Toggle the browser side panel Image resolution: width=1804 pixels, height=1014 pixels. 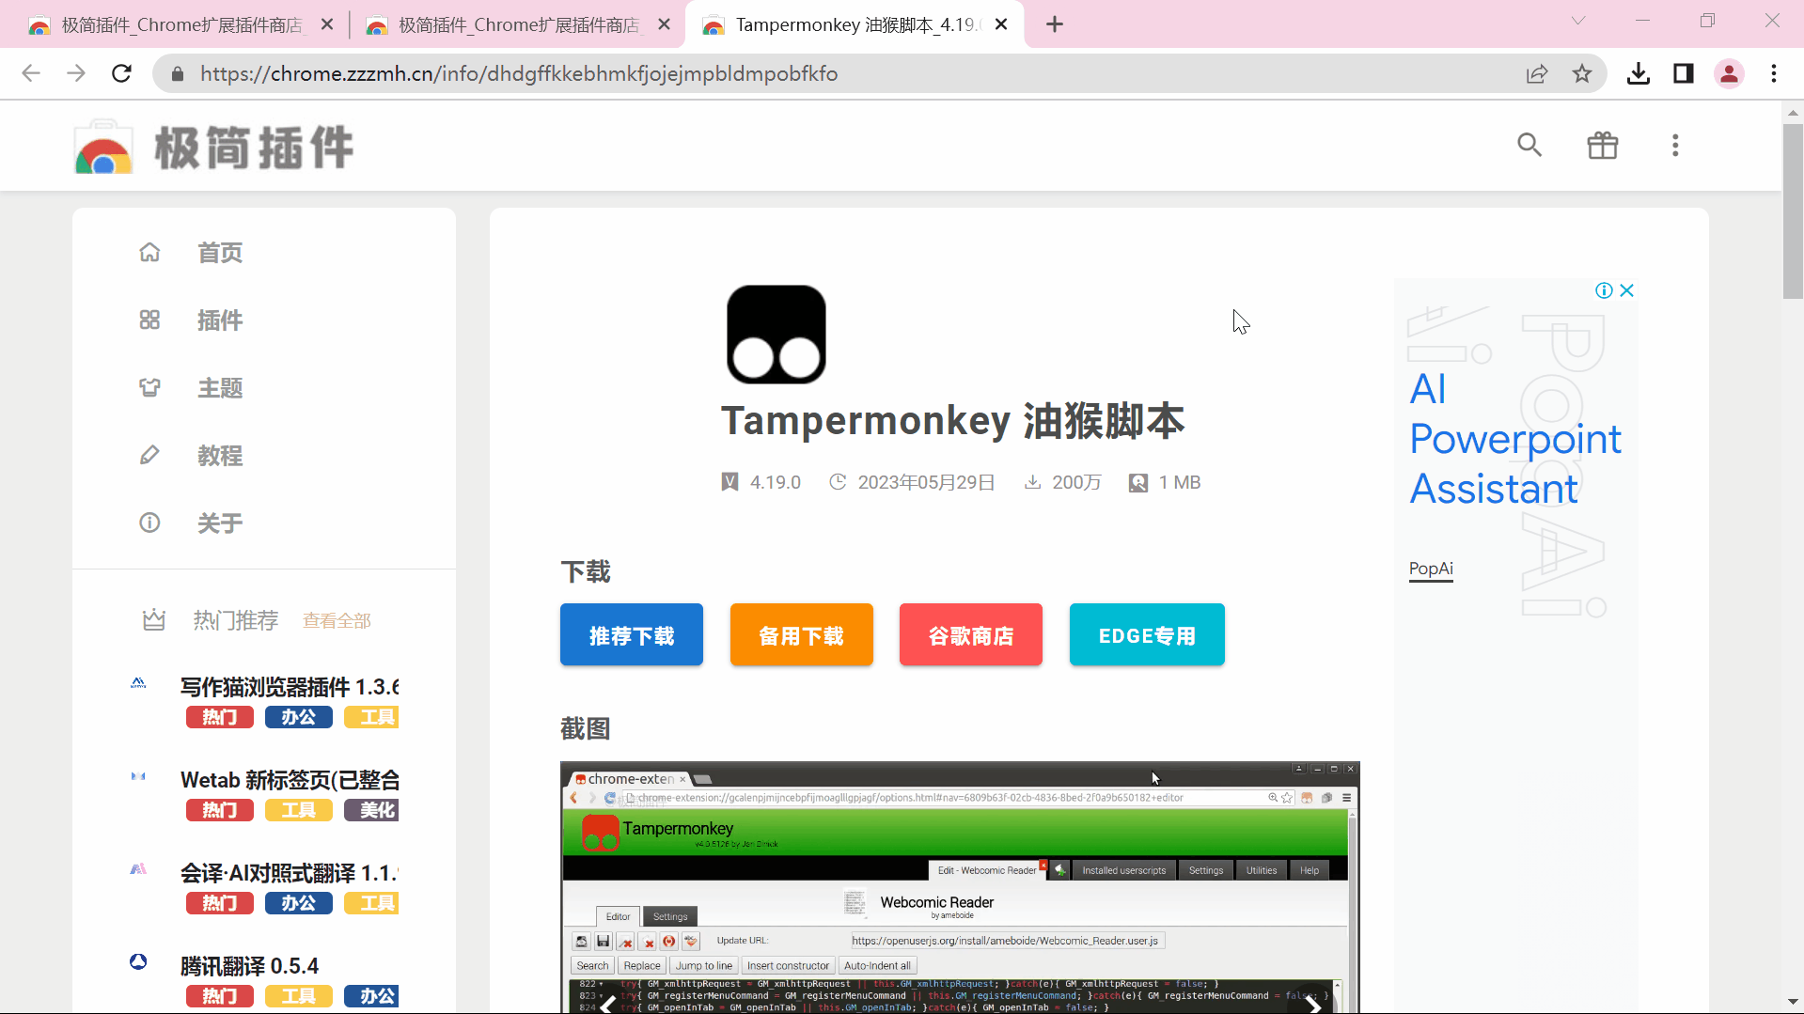click(1684, 73)
